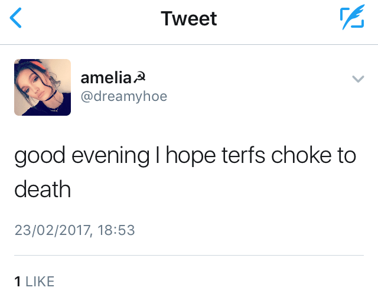Go back using the left arrow
Image resolution: width=378 pixels, height=294 pixels.
point(17,19)
